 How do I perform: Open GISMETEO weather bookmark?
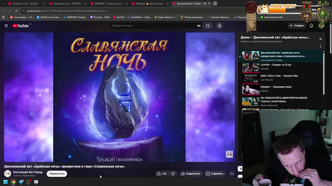click(x=75, y=17)
